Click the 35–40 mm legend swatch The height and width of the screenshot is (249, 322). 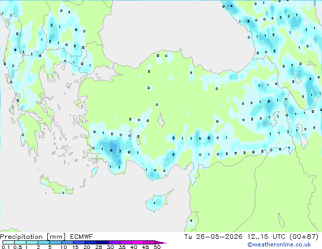click(x=126, y=242)
